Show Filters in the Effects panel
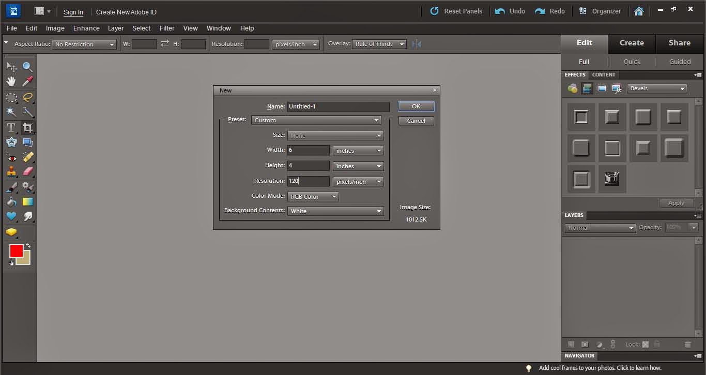 click(x=572, y=88)
